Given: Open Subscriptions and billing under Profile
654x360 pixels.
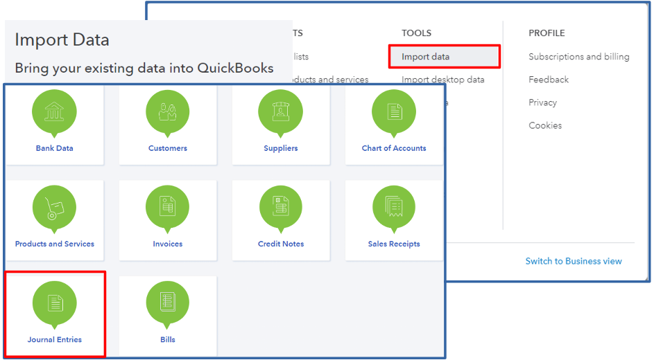Looking at the screenshot, I should (x=579, y=57).
